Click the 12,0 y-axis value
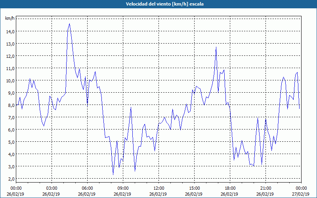The height and width of the screenshot is (198, 317). tap(10, 56)
